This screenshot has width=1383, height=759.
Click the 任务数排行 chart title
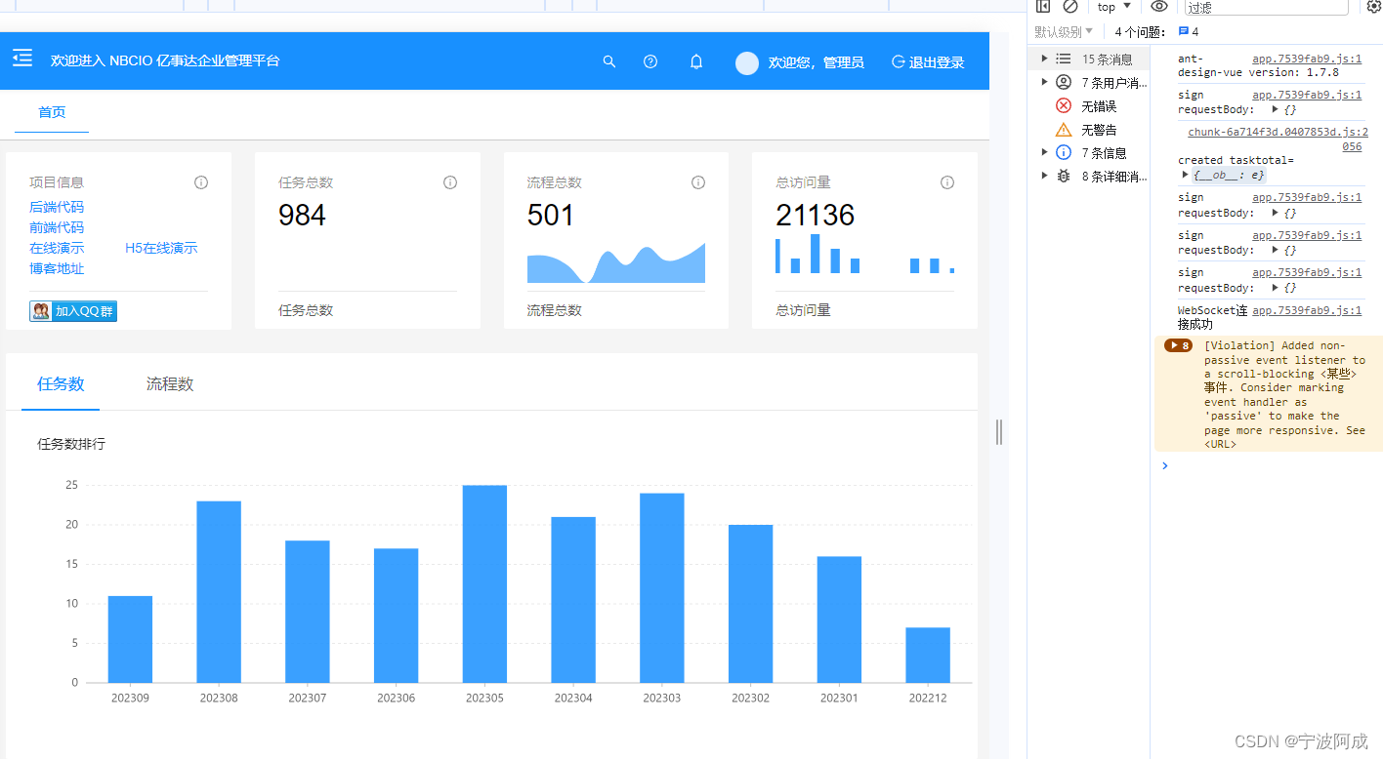(x=71, y=444)
